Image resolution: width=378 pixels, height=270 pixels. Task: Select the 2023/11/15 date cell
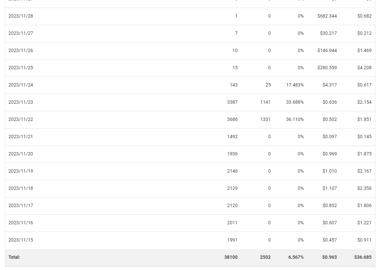click(21, 240)
